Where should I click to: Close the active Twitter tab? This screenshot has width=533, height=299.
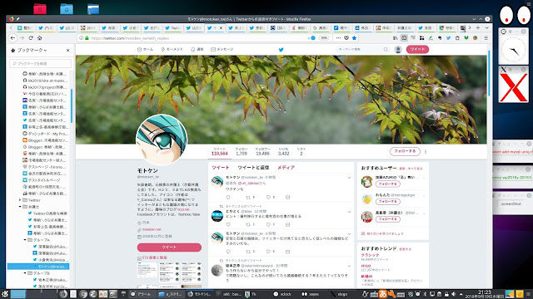(221, 27)
